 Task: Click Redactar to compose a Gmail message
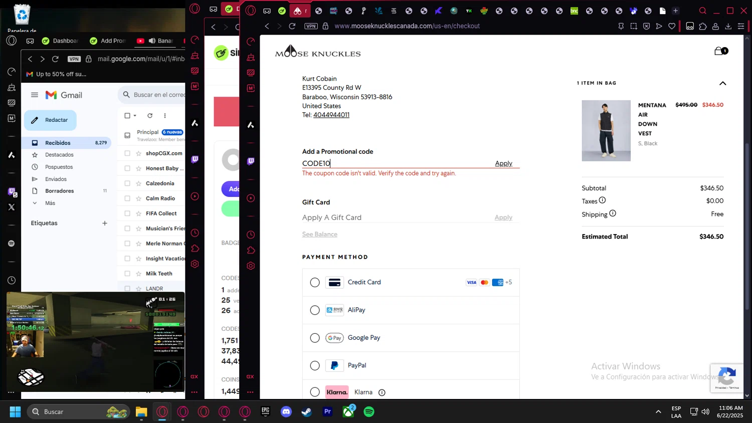[50, 120]
